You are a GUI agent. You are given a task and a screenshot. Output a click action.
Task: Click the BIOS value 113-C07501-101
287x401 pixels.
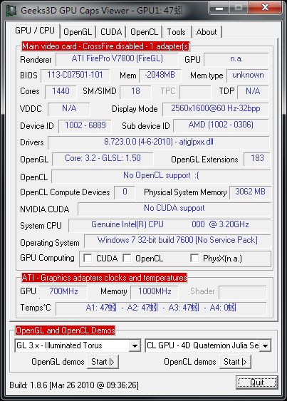coord(75,75)
